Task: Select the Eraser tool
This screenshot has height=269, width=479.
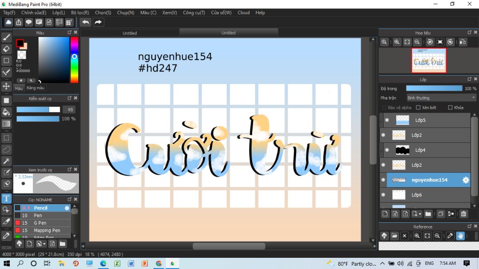Action: tap(7, 49)
